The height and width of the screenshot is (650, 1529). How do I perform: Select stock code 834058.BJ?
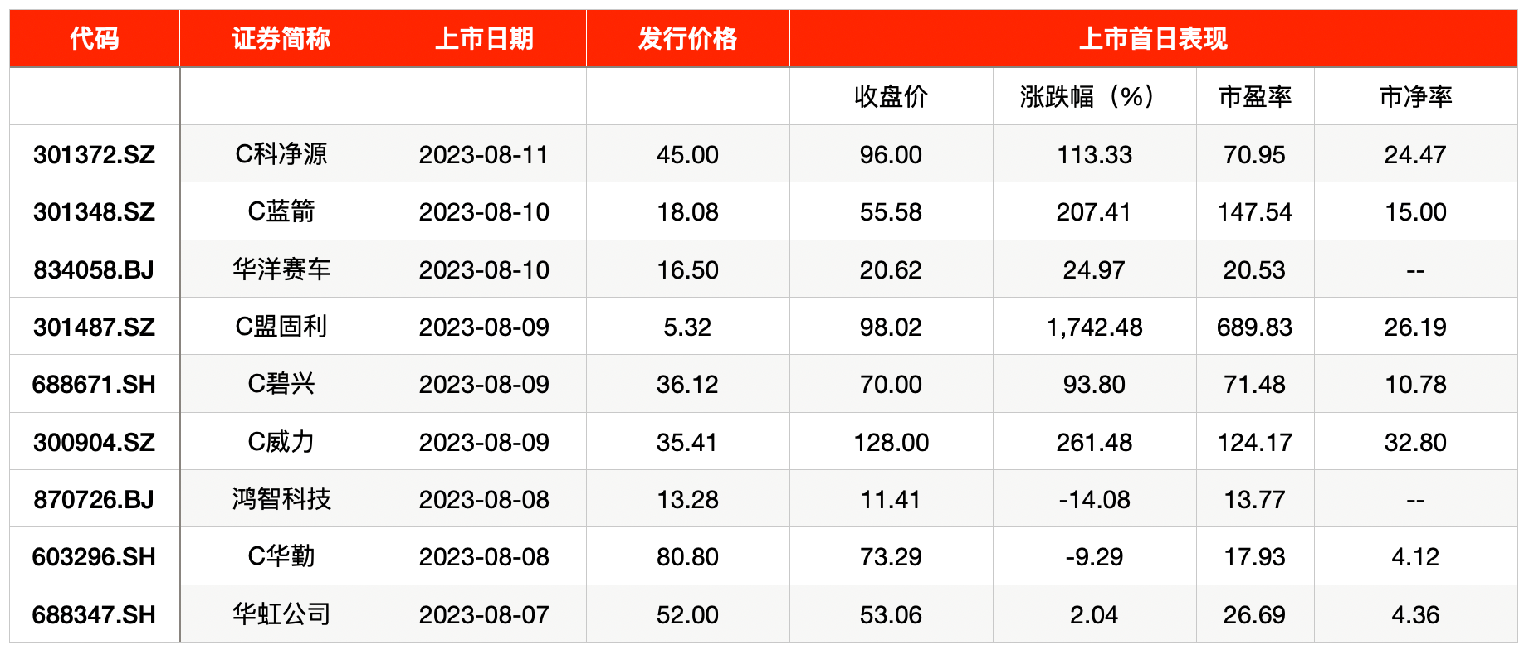pos(95,269)
